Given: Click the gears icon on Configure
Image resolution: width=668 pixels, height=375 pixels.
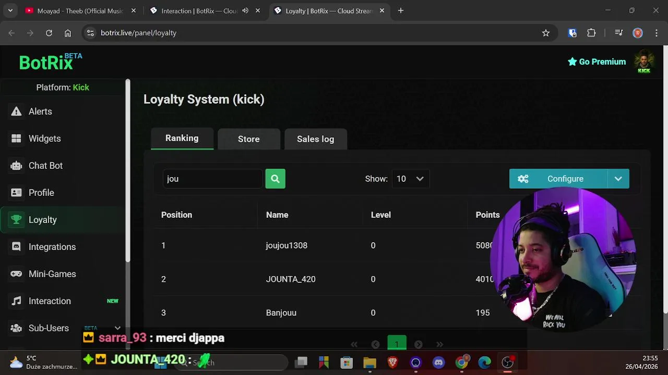Looking at the screenshot, I should click(523, 179).
